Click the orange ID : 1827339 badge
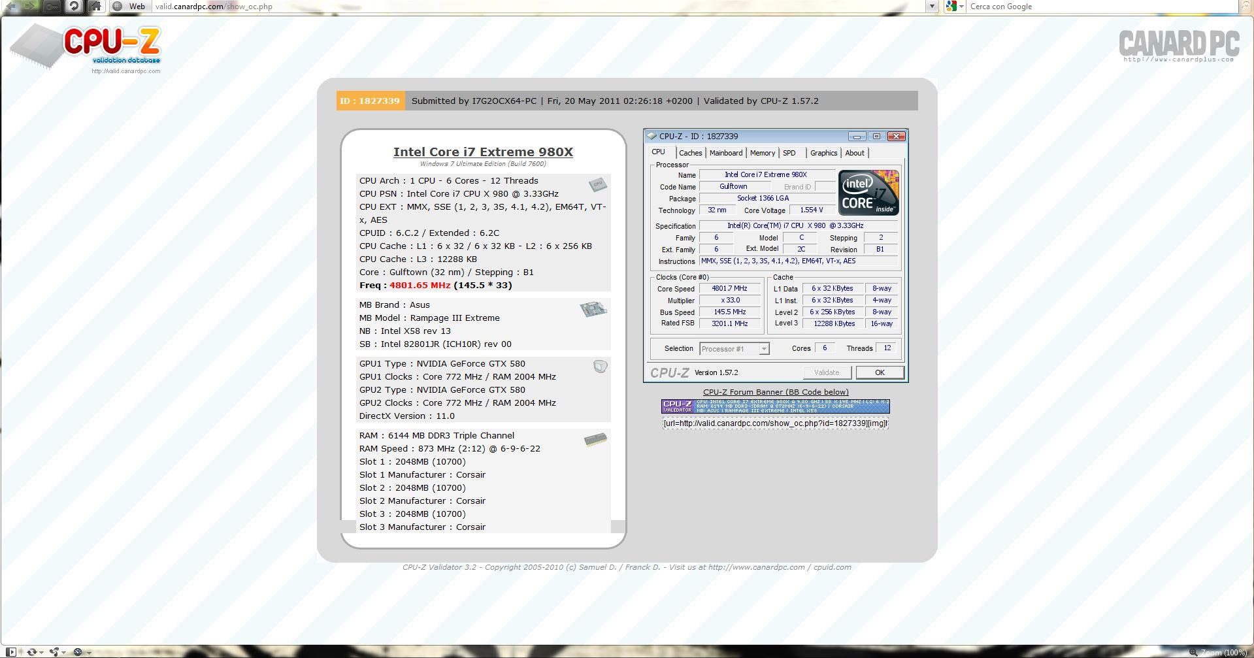 371,101
